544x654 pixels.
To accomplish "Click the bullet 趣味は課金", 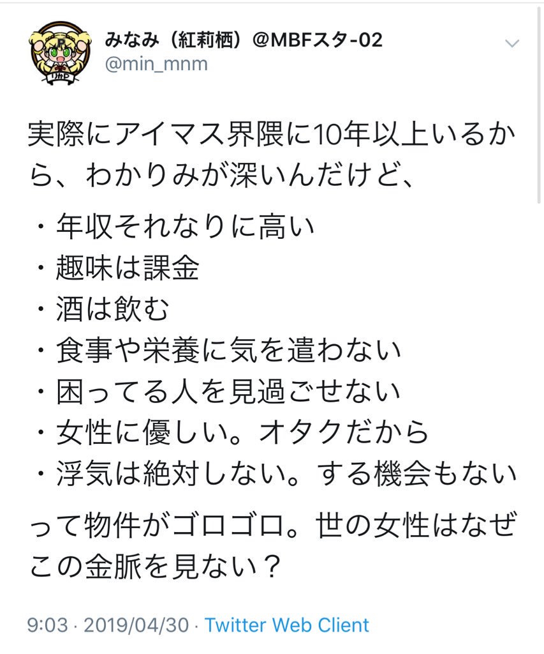I will [x=128, y=268].
